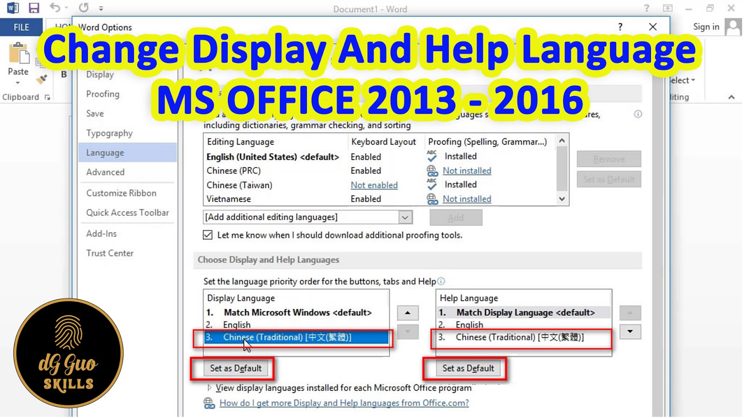Click the Word Options help question mark icon
This screenshot has width=744, height=418.
click(620, 26)
